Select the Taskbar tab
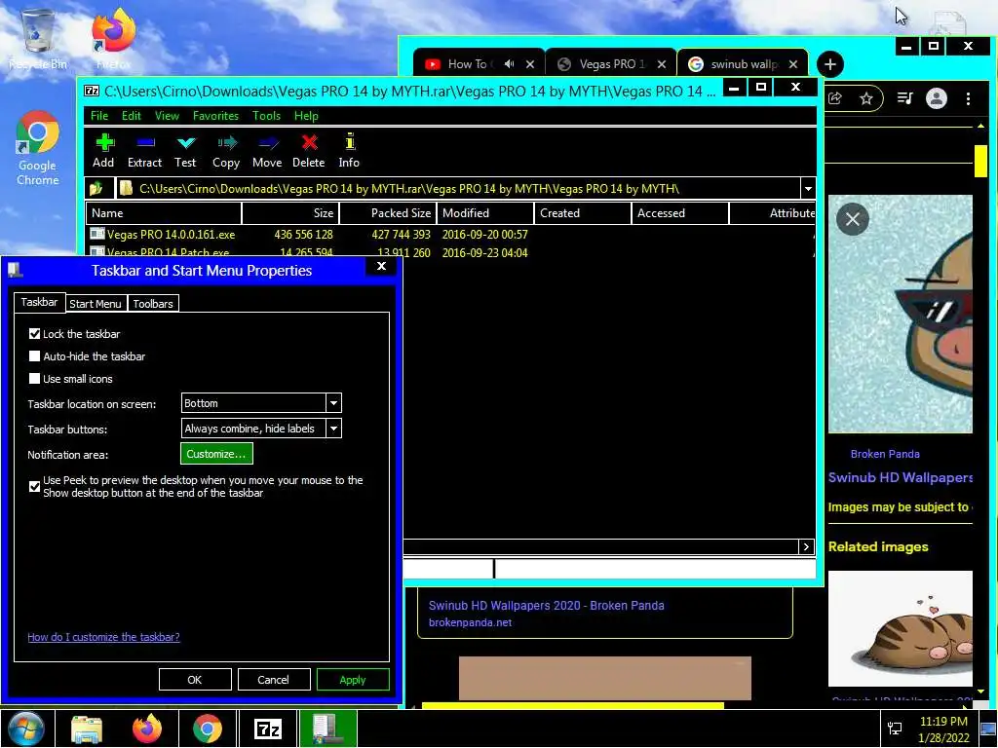The image size is (998, 748). [39, 302]
